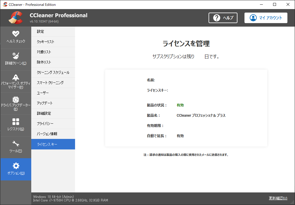Click the ヘルプ button

click(x=223, y=18)
